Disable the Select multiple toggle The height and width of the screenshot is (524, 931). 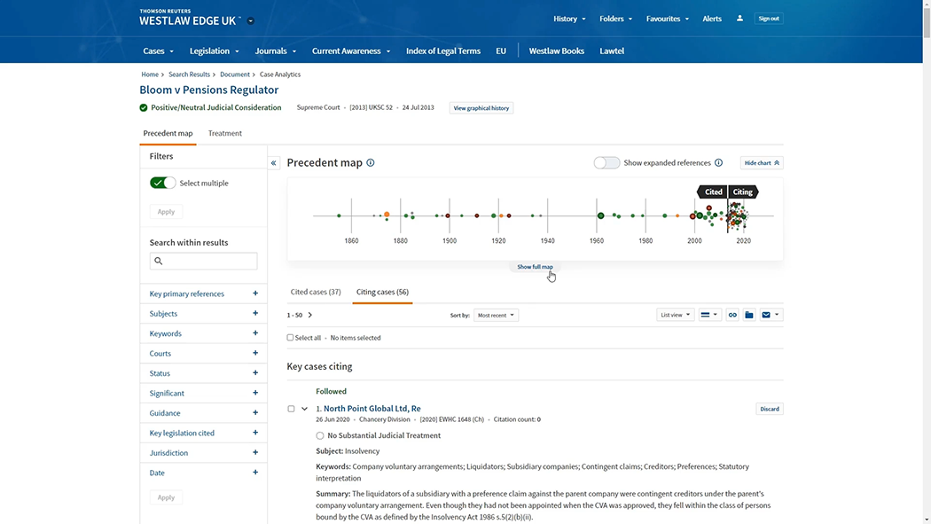tap(162, 183)
